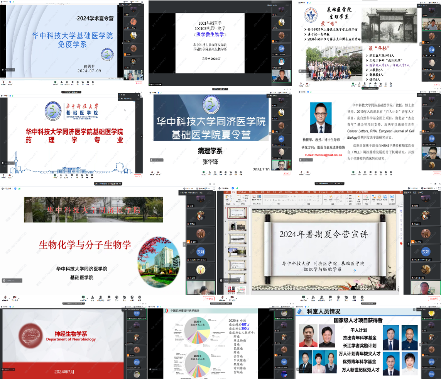Open view layout dropdown atop the biochemistry meeting window
This screenshot has width=441, height=379.
click(x=203, y=189)
